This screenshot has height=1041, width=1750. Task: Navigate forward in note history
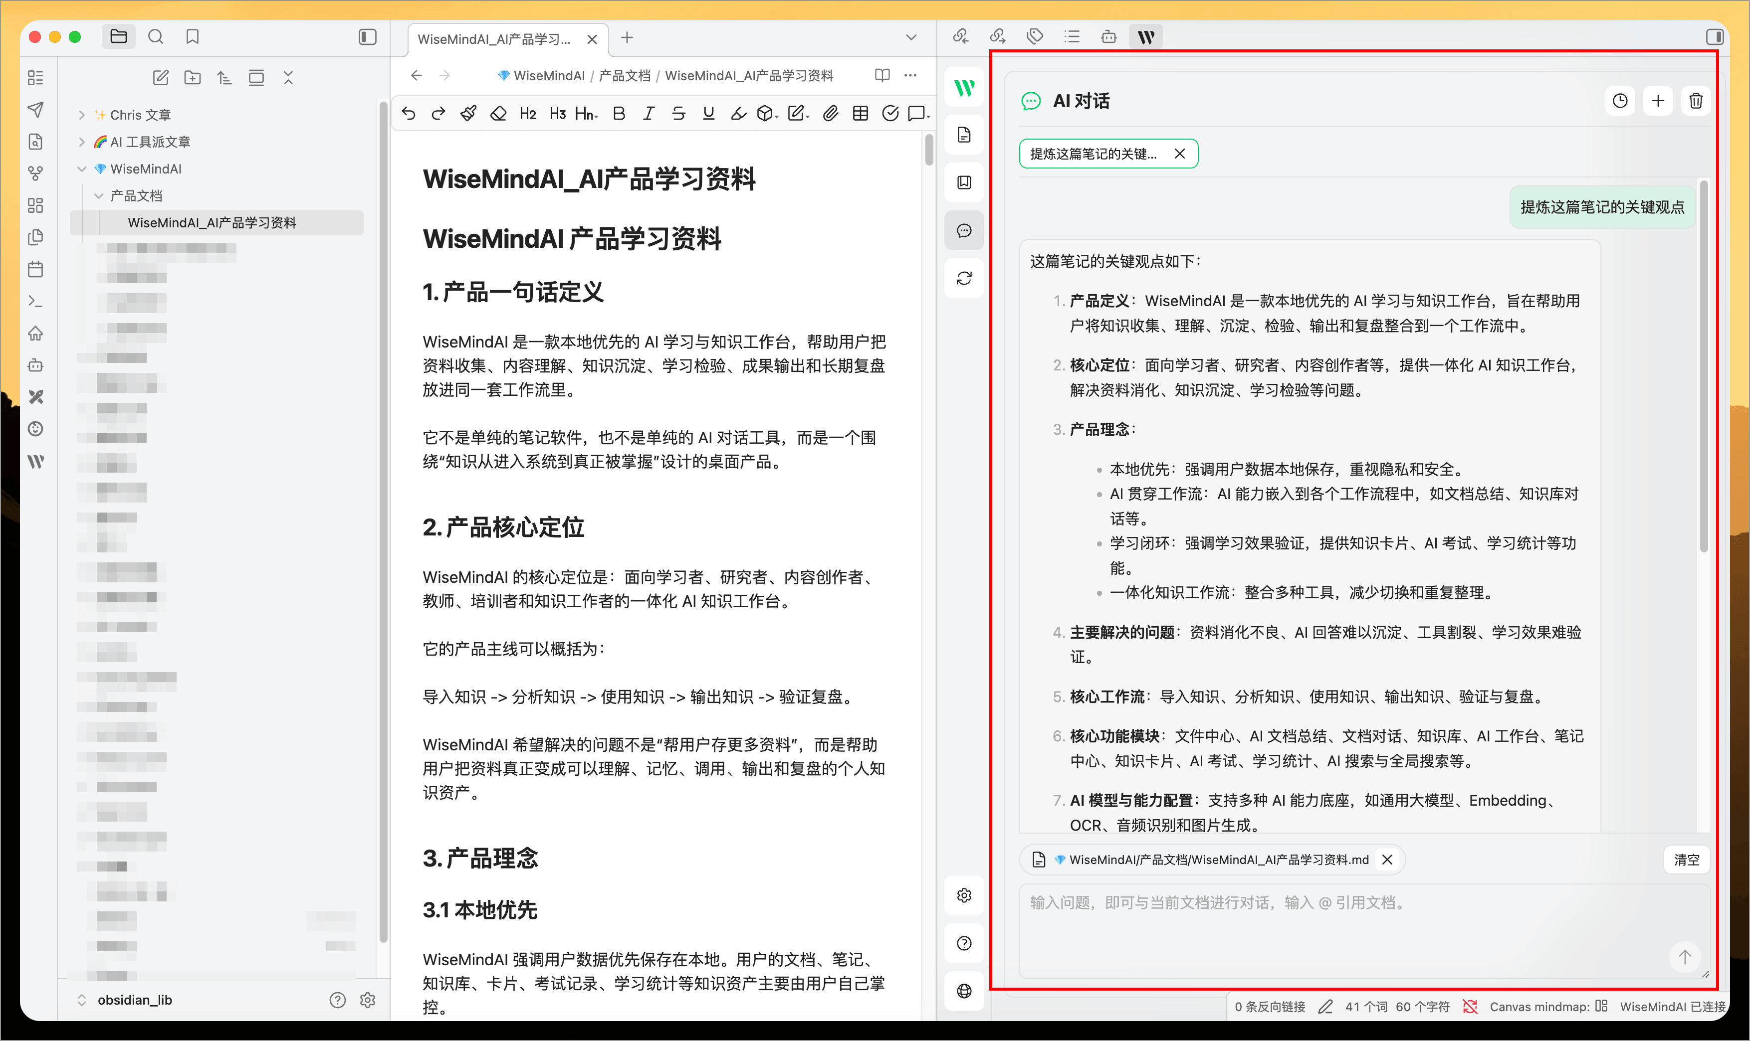coord(445,75)
